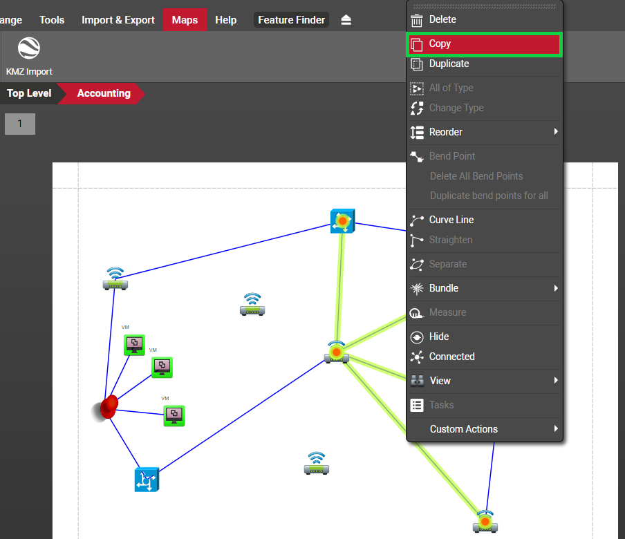Select Duplicate in the context menu
This screenshot has width=625, height=539.
449,64
